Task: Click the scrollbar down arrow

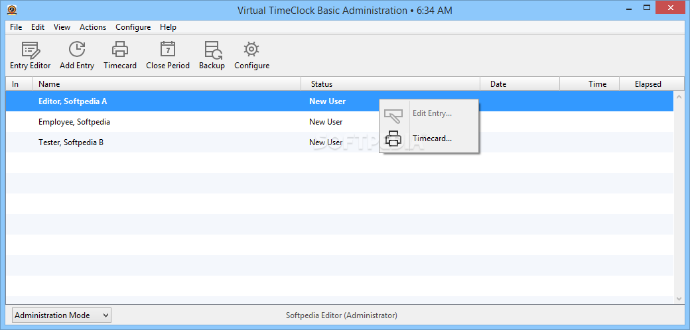Action: coord(679,299)
